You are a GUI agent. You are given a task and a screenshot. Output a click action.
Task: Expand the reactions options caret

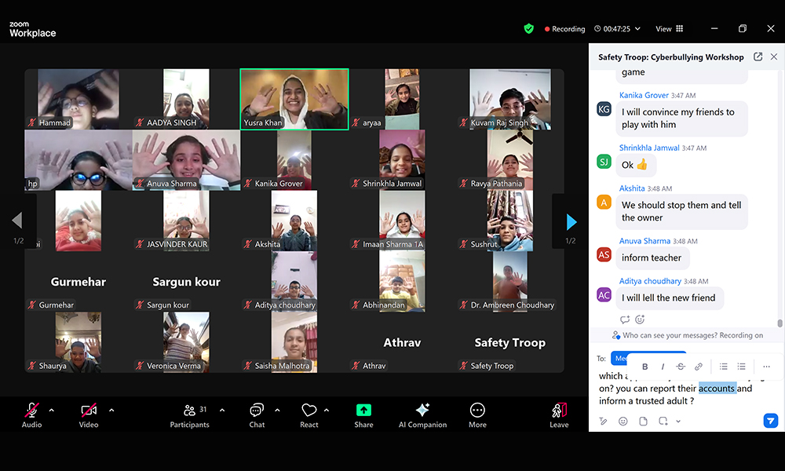coord(327,411)
